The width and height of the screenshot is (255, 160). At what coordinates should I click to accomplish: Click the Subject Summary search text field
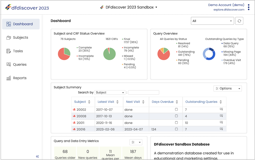point(144,92)
